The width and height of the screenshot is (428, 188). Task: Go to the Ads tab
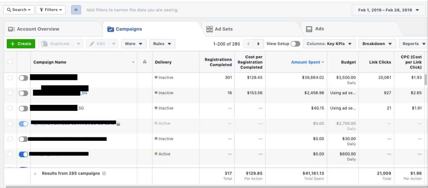coord(315,29)
